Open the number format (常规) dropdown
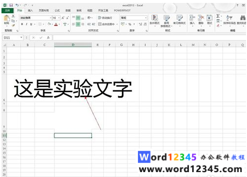The height and width of the screenshot is (177, 247). click(146, 18)
